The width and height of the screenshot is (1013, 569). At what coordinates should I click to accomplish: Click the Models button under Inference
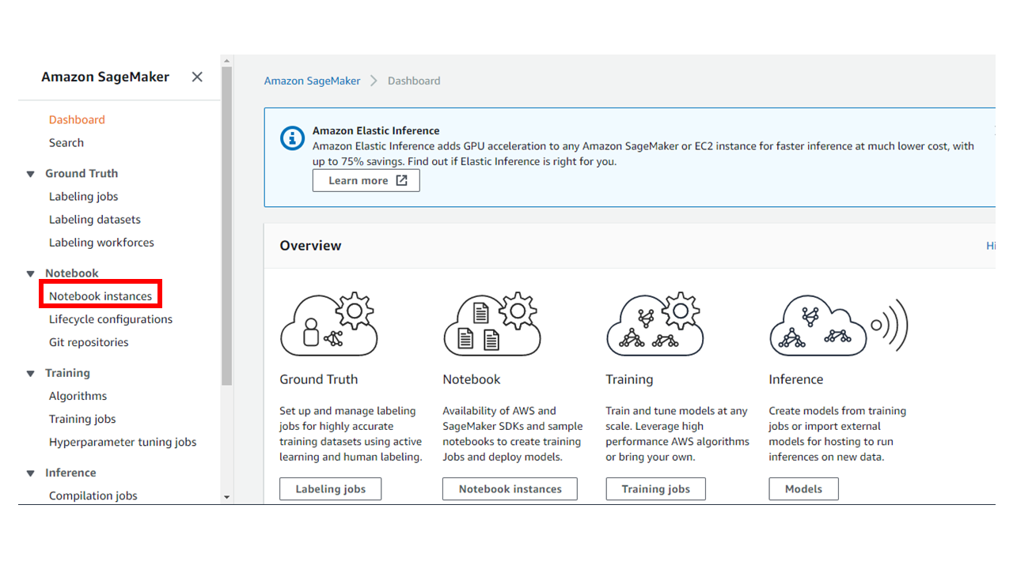pyautogui.click(x=804, y=489)
